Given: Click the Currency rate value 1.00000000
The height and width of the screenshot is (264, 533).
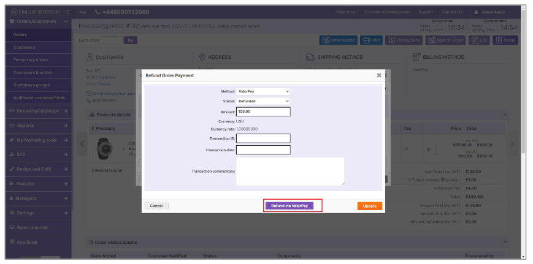Looking at the screenshot, I should pyautogui.click(x=247, y=129).
